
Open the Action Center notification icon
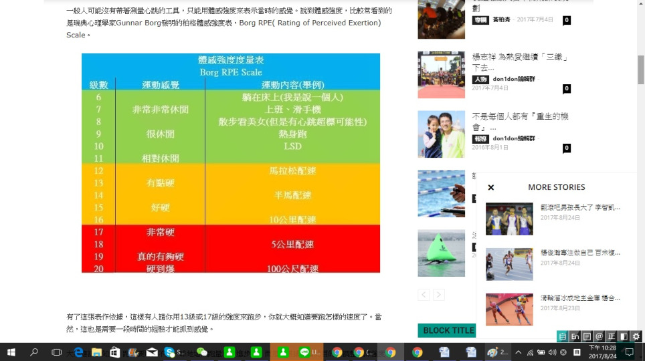tap(629, 352)
